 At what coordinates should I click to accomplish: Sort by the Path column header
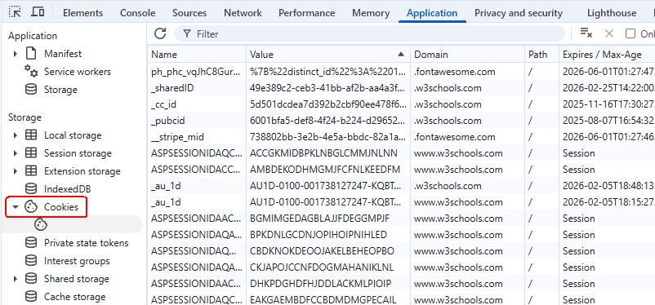[541, 55]
